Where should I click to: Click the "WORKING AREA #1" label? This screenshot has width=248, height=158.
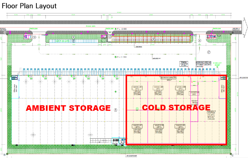(x=169, y=78)
